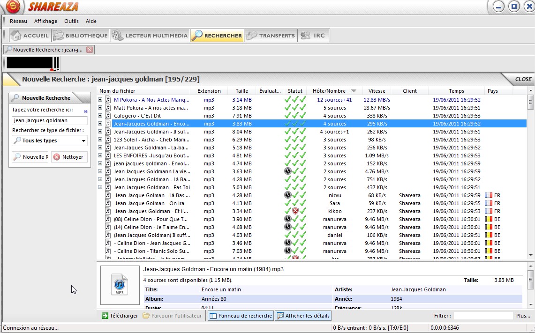The height and width of the screenshot is (333, 535).
Task: Expand the LES ENFOIRES result row
Action: (x=100, y=155)
